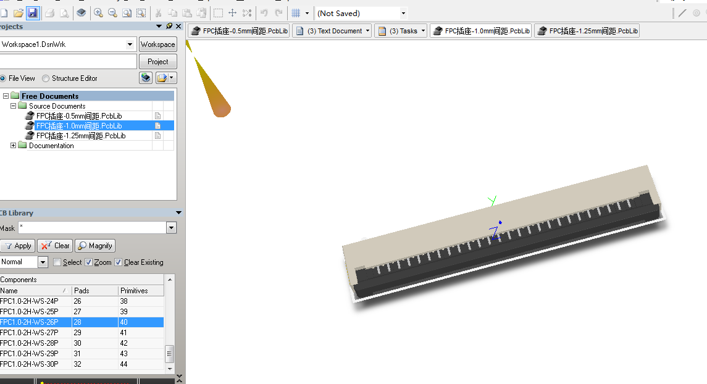Collapse the Source Documents folder
The image size is (707, 384).
click(x=13, y=106)
